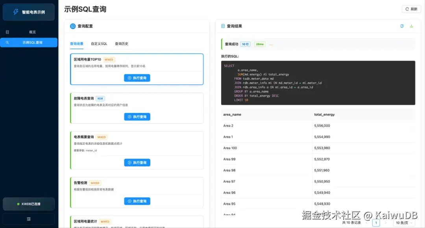The width and height of the screenshot is (425, 228).
Task: Click the RDB tag on 故障电表查询
Action: point(100,98)
